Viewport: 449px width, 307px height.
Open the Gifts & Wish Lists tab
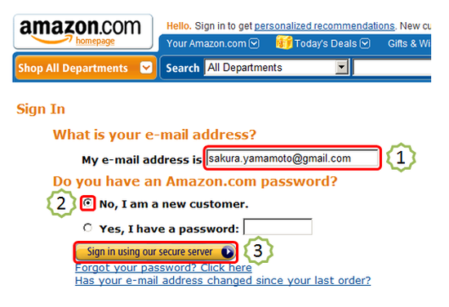(409, 43)
